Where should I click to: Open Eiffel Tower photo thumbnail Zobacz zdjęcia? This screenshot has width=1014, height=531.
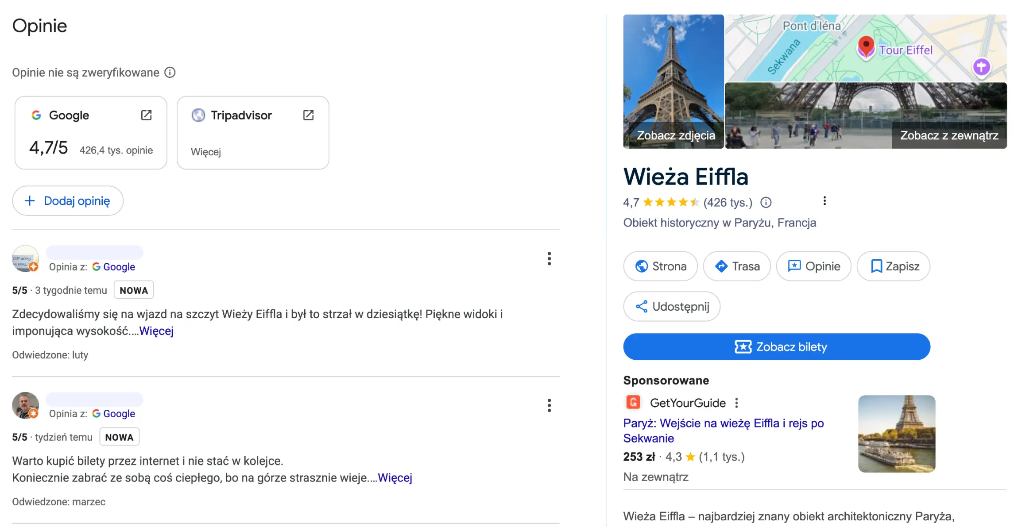pyautogui.click(x=673, y=82)
